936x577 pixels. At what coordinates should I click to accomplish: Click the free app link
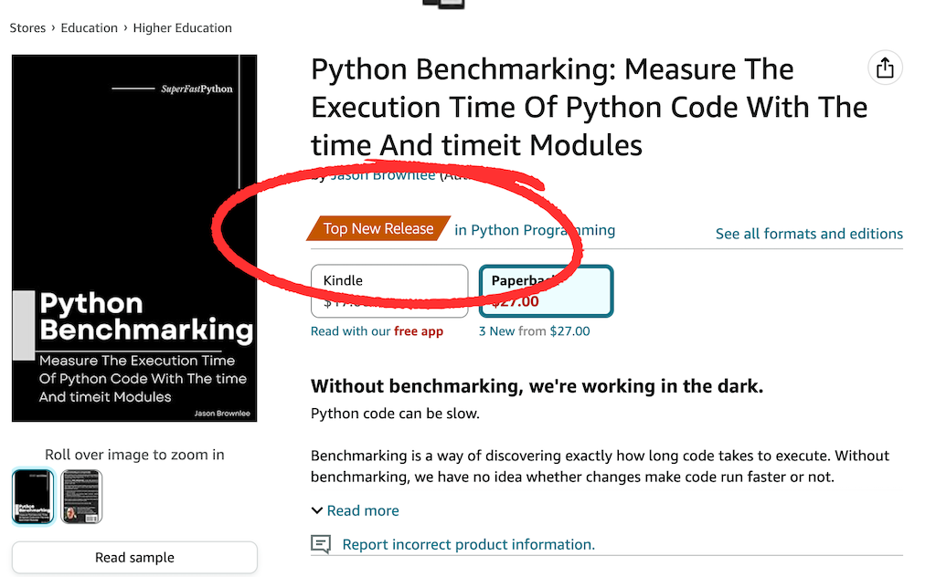[419, 330]
